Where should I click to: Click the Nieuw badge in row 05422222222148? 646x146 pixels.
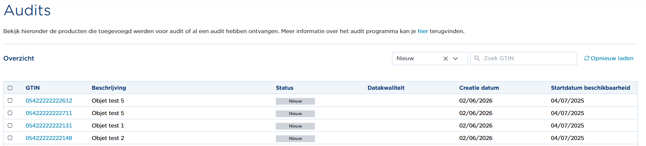click(295, 139)
